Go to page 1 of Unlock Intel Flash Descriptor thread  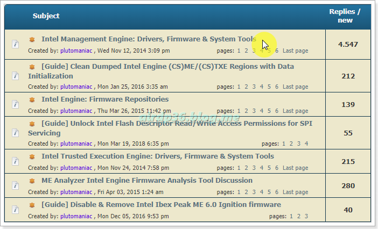click(283, 144)
